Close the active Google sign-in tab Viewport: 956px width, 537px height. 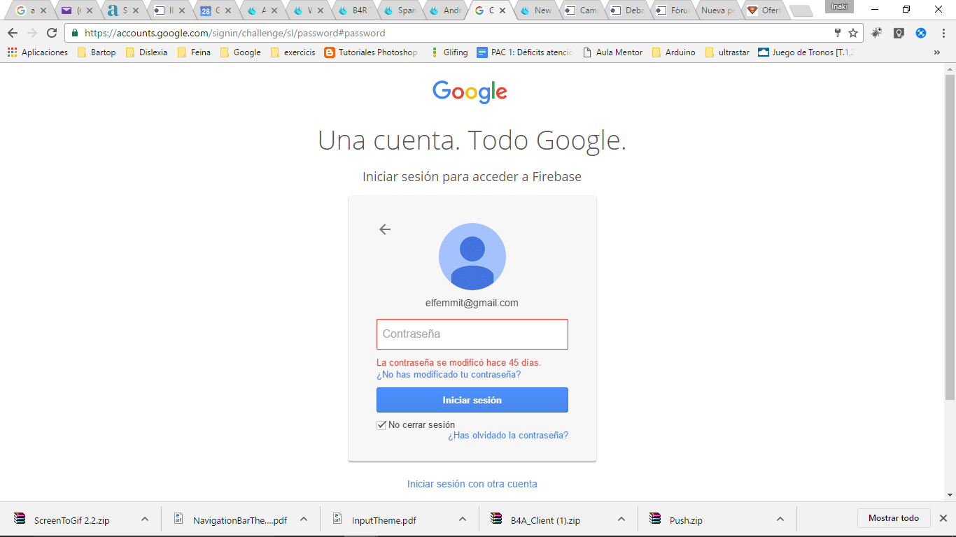[x=502, y=10]
